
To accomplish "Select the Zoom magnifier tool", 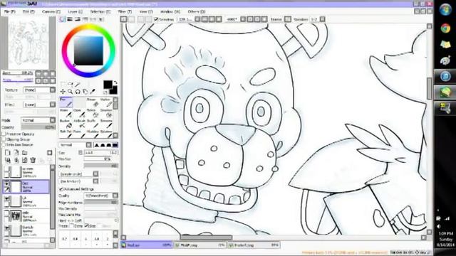I will (70, 92).
